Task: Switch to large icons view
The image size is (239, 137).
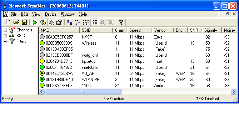Action: [x=70, y=22]
